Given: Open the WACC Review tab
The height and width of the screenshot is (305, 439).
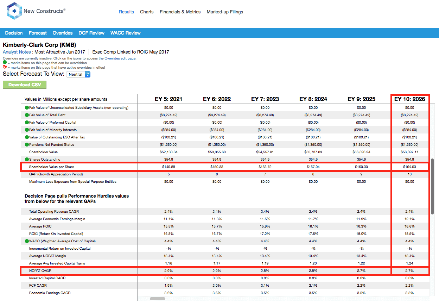Looking at the screenshot, I should [x=126, y=33].
